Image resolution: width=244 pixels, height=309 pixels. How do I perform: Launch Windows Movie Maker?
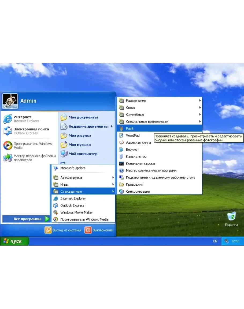click(x=76, y=212)
